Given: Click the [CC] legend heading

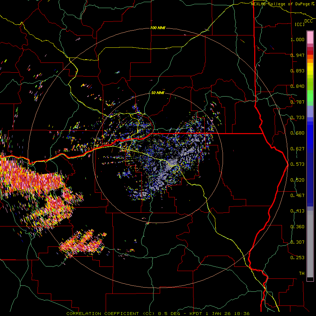Looking at the screenshot, I should pos(300,24).
